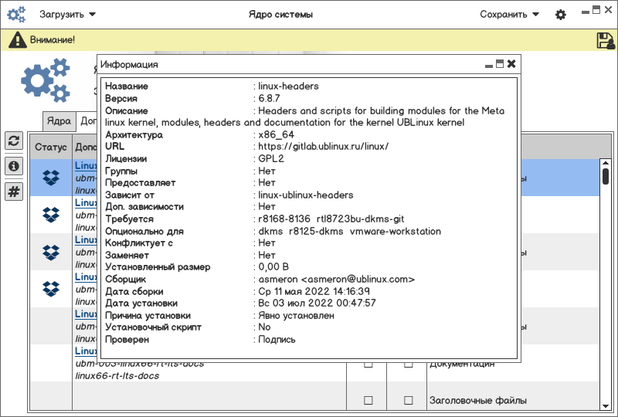Click the refresh button in the left sidebar
Screen dimensions: 618x417
(x=14, y=141)
